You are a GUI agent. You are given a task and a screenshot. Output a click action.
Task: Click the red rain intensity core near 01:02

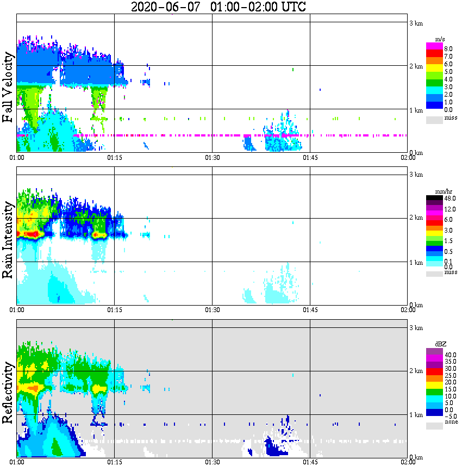(32, 234)
